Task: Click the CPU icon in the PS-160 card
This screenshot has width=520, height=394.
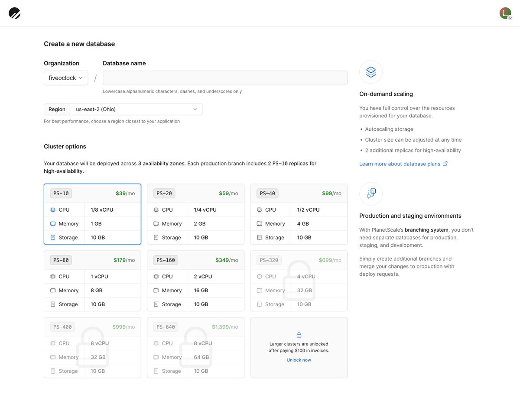Action: [156, 276]
